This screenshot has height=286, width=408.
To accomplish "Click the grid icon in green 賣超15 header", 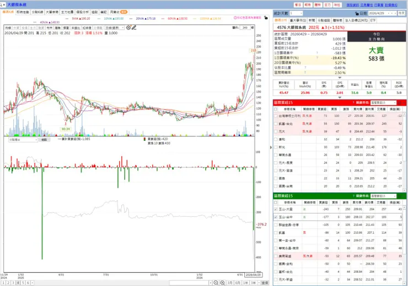I will 400,196.
